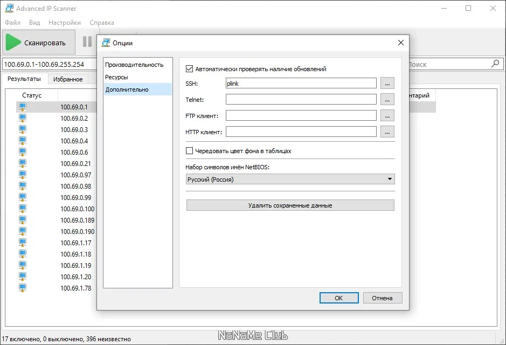The image size is (506, 345).
Task: Click OK in the options dialog
Action: [x=339, y=298]
